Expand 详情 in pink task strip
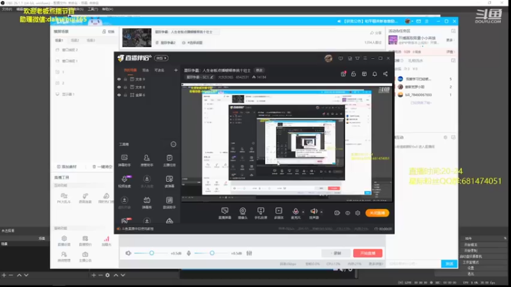The image size is (511, 287). (x=450, y=52)
